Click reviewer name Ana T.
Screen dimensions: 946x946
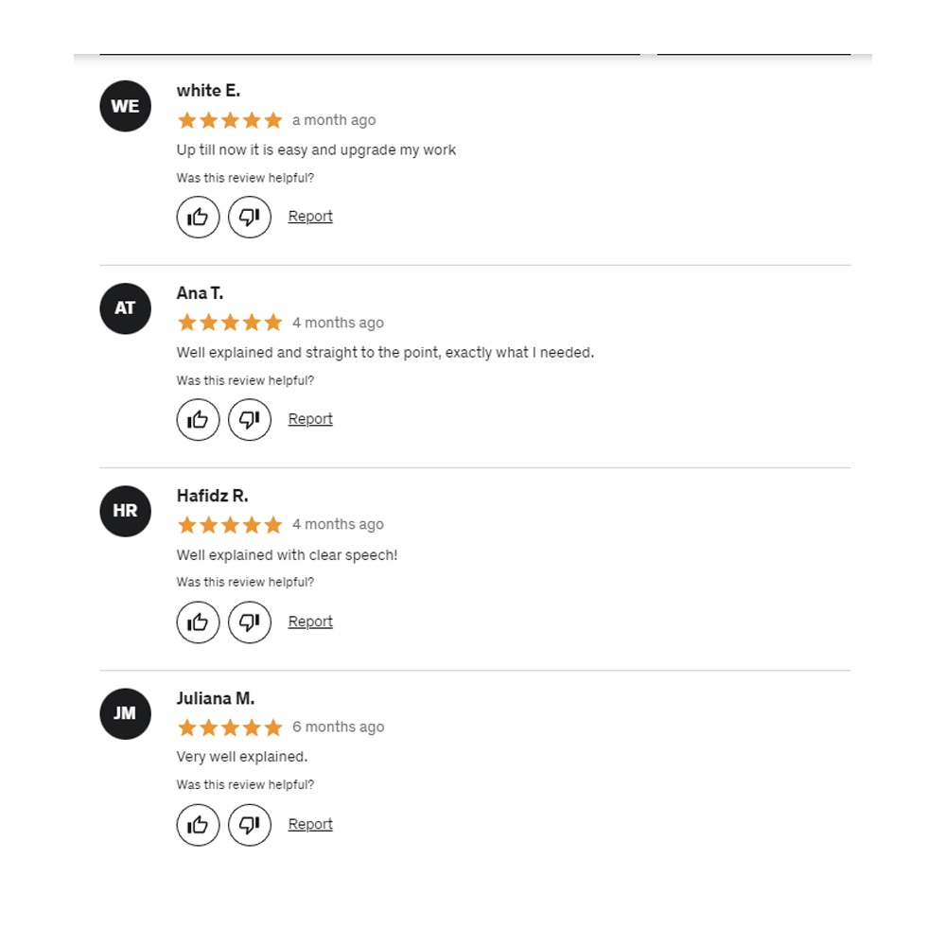(x=200, y=293)
